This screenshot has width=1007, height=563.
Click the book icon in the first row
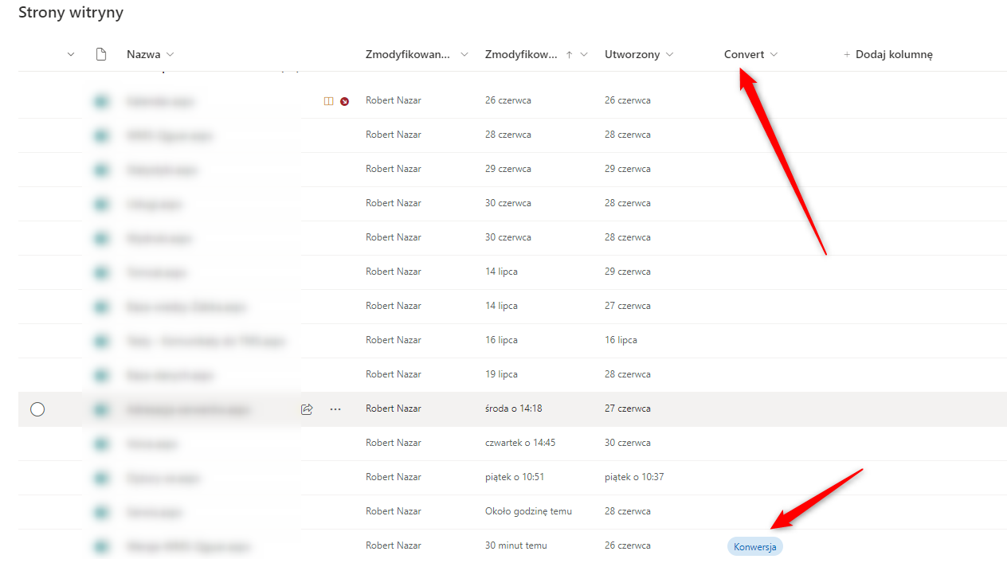point(328,101)
